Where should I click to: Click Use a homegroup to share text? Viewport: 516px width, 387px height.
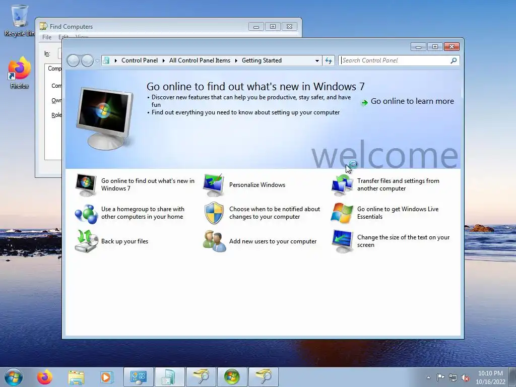coord(143,213)
